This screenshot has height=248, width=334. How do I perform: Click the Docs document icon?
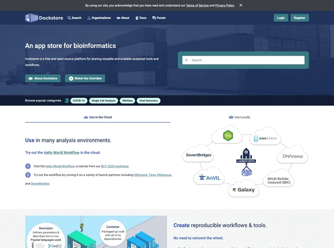click(x=137, y=18)
